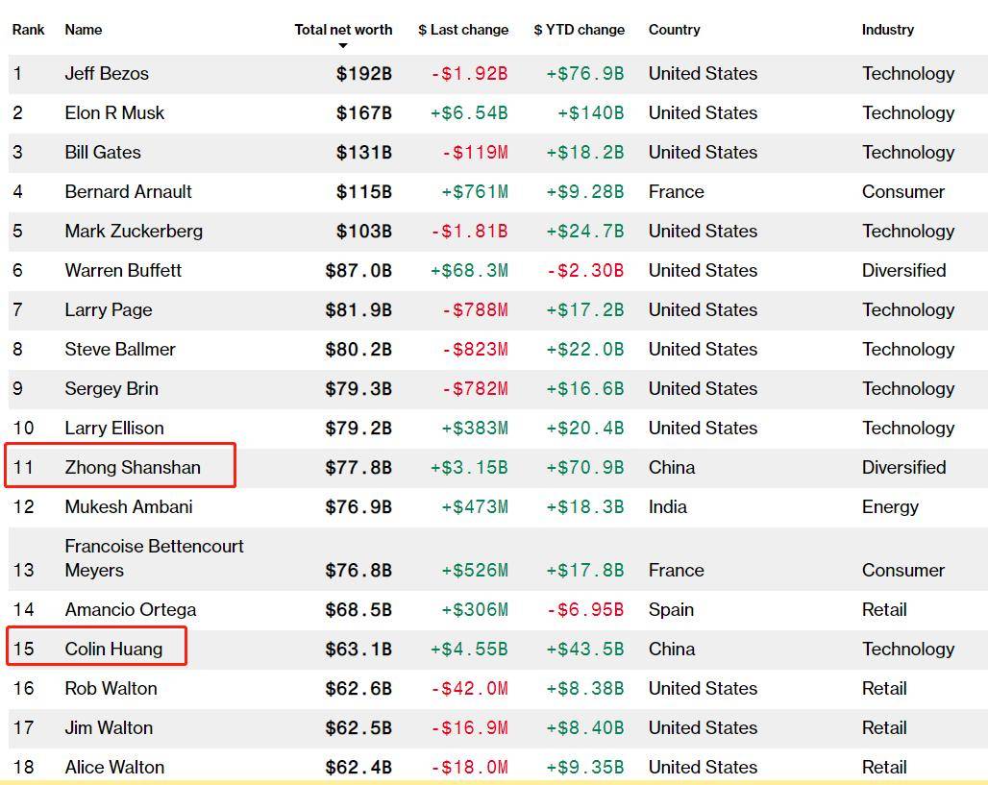988x785 pixels.
Task: Click the Energy industry cell
Action: [890, 506]
